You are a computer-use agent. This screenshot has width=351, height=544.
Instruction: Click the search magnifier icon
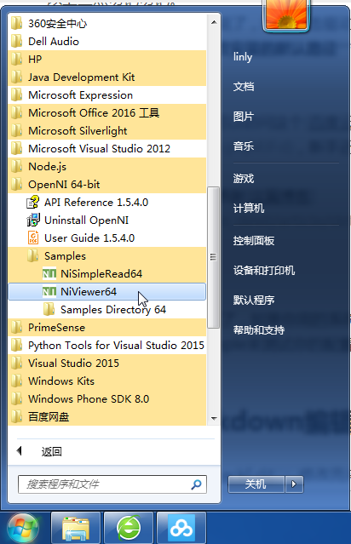click(196, 484)
